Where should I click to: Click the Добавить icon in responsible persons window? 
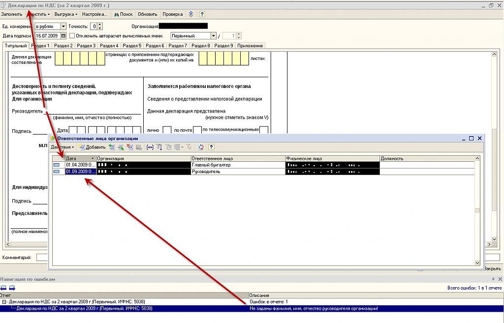82,147
